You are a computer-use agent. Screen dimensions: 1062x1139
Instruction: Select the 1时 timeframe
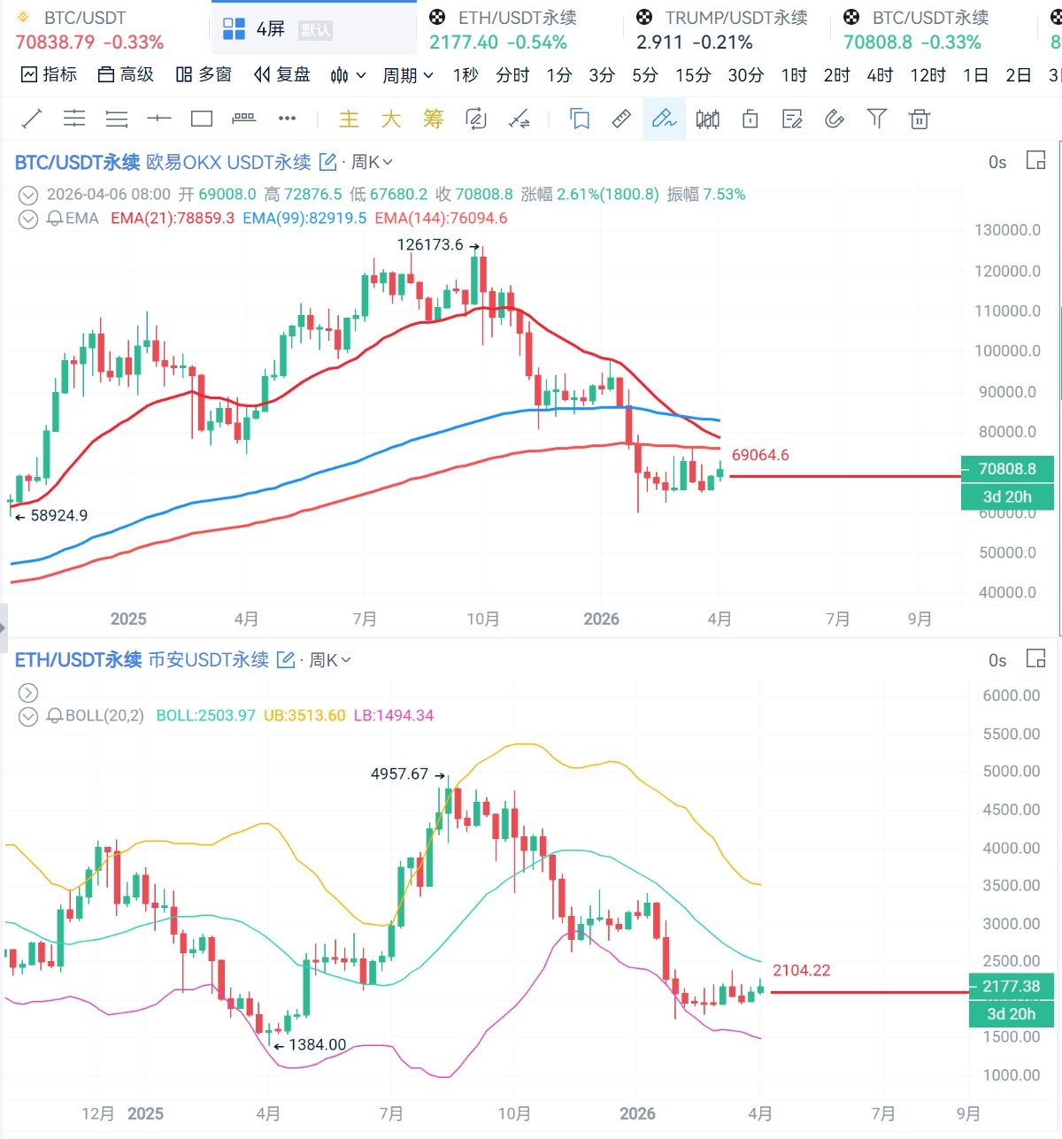point(794,75)
